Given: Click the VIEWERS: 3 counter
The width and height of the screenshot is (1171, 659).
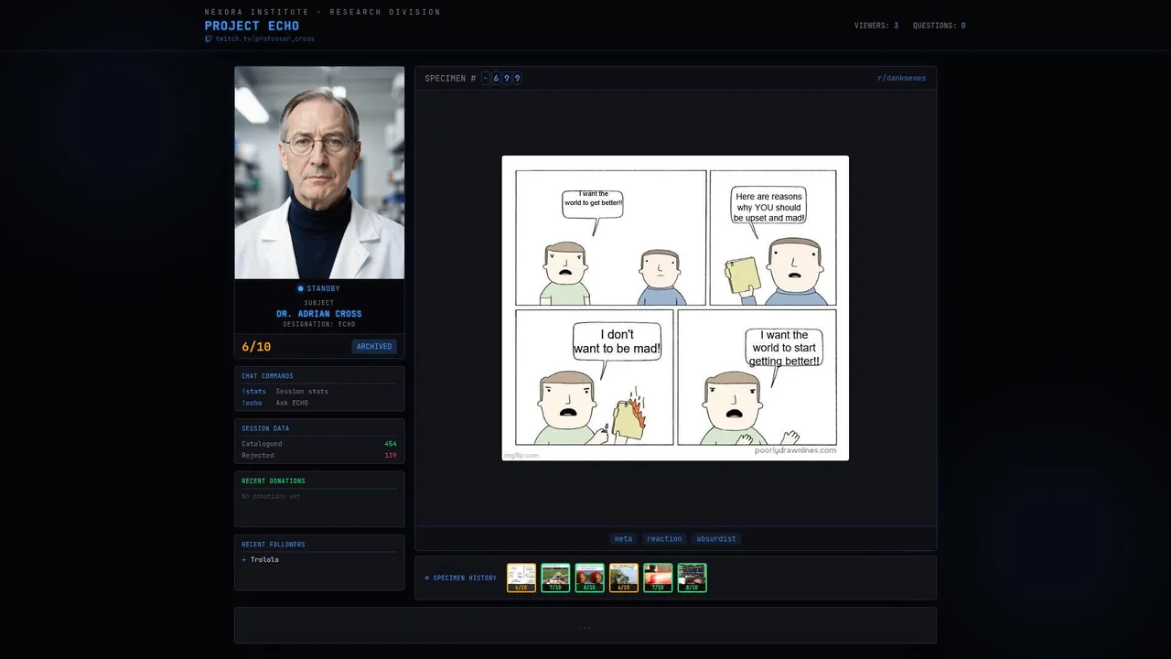Looking at the screenshot, I should pos(876,26).
